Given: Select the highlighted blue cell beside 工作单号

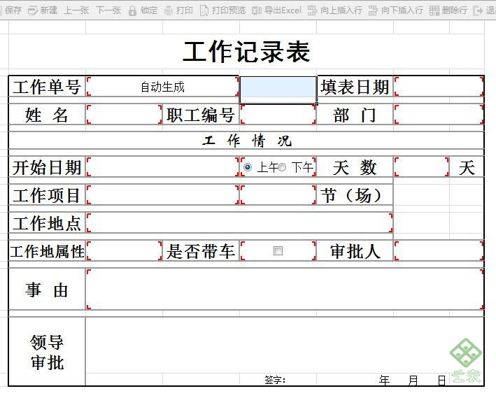Looking at the screenshot, I should coord(278,90).
